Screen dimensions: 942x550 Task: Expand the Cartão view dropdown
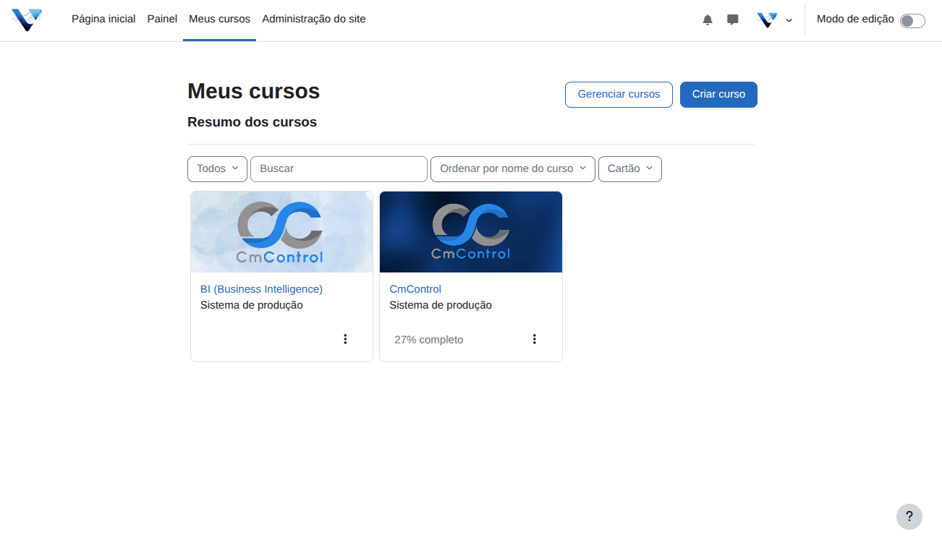coord(629,168)
